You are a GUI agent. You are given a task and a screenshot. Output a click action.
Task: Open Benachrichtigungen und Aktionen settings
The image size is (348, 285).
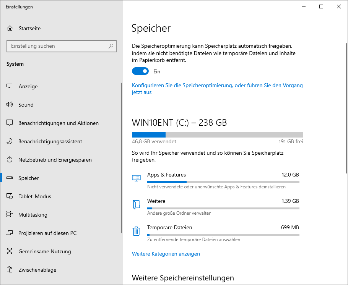coord(58,123)
